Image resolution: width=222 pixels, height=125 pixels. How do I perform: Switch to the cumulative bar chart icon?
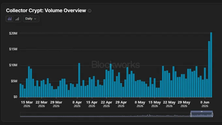[17, 19]
